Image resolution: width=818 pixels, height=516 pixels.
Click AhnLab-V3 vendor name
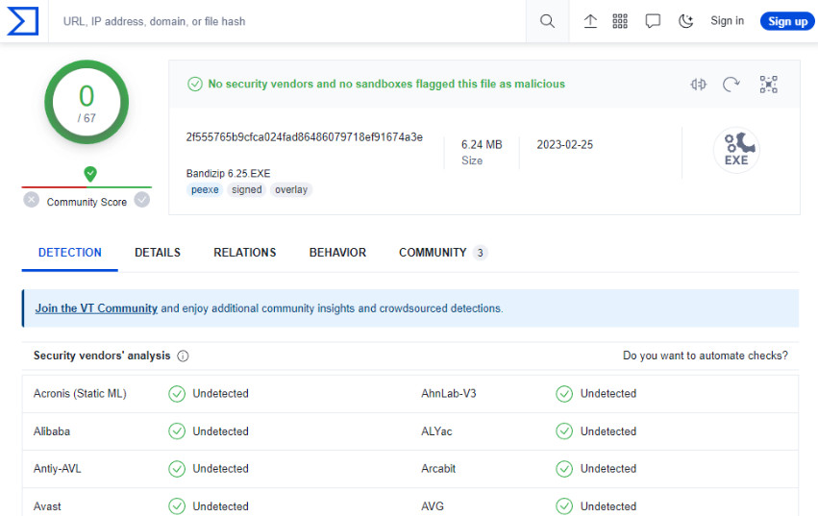pyautogui.click(x=449, y=393)
